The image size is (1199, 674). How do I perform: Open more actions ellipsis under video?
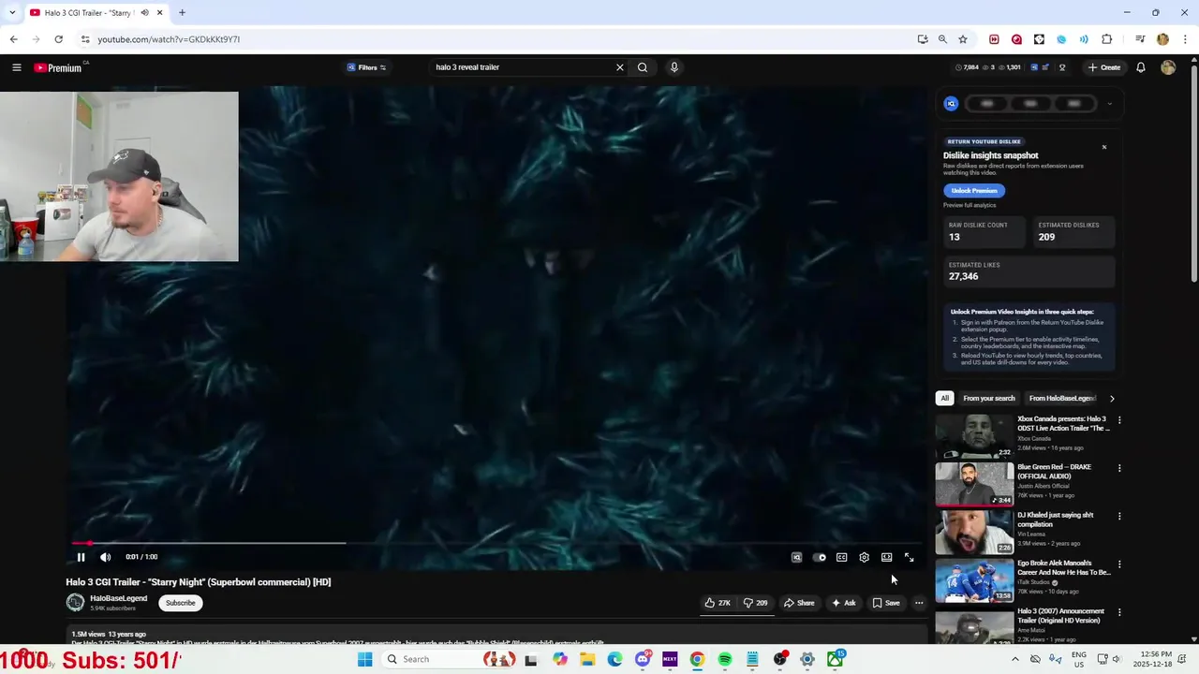[919, 603]
